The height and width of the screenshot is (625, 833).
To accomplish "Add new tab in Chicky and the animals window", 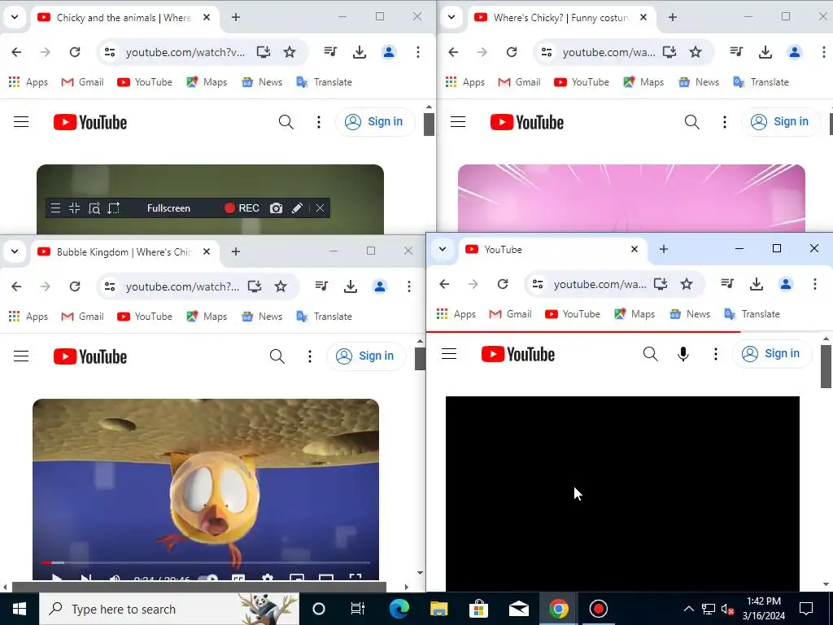I will pyautogui.click(x=236, y=17).
